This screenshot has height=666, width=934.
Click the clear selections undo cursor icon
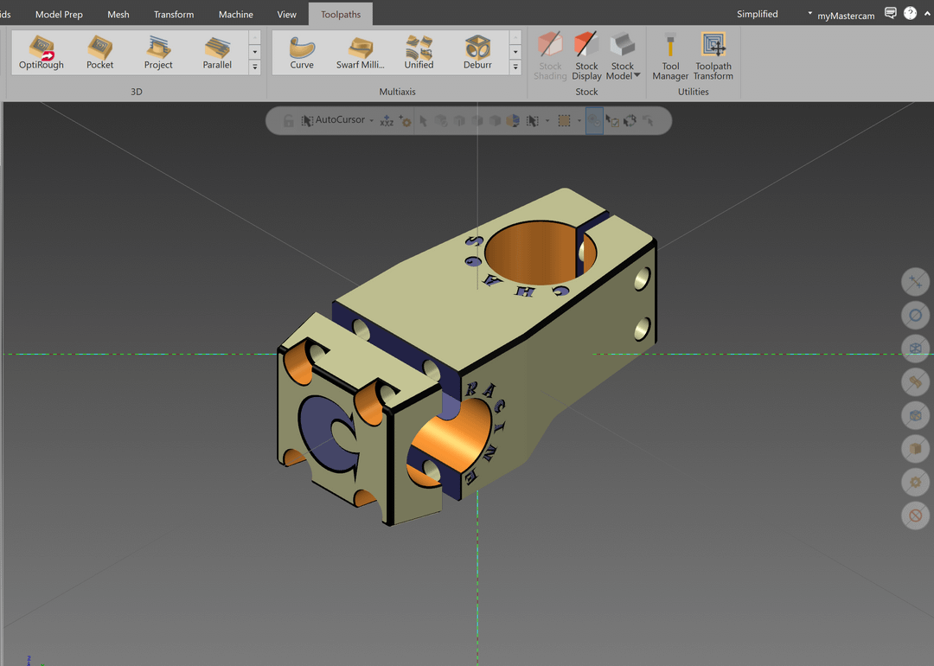pos(648,121)
